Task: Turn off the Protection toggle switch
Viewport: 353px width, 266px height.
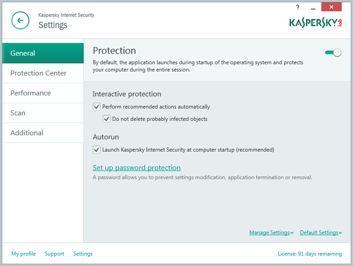Action: [x=333, y=53]
